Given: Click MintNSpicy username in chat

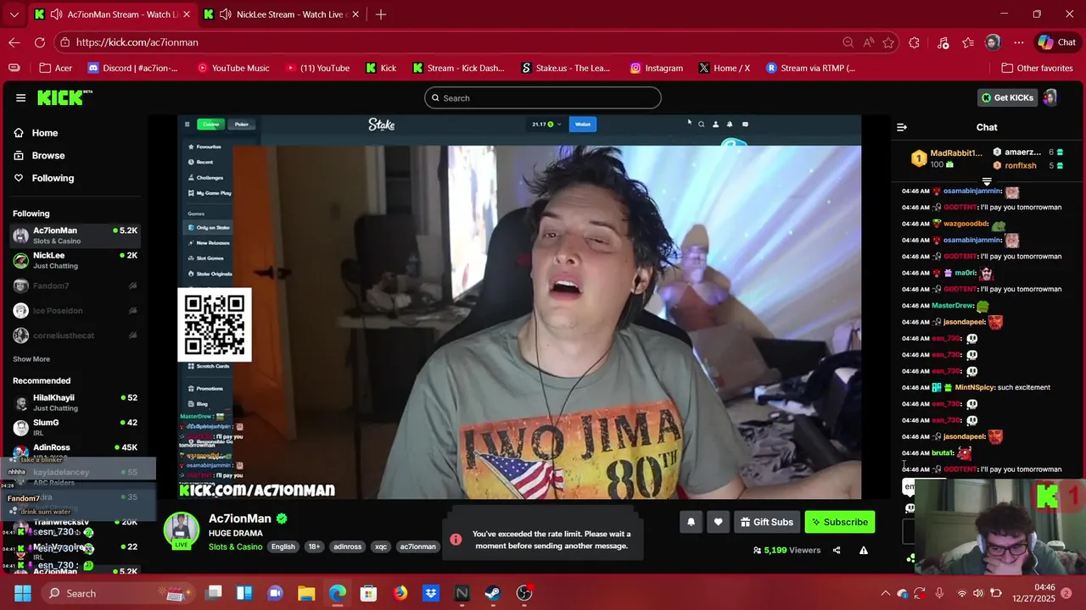Looking at the screenshot, I should pos(974,387).
